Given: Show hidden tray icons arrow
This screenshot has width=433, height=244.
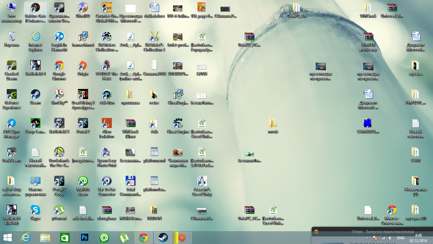Looking at the screenshot, I should coord(367,238).
